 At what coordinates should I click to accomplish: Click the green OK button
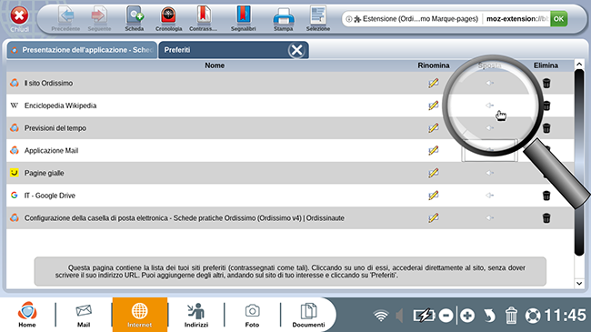pyautogui.click(x=558, y=19)
